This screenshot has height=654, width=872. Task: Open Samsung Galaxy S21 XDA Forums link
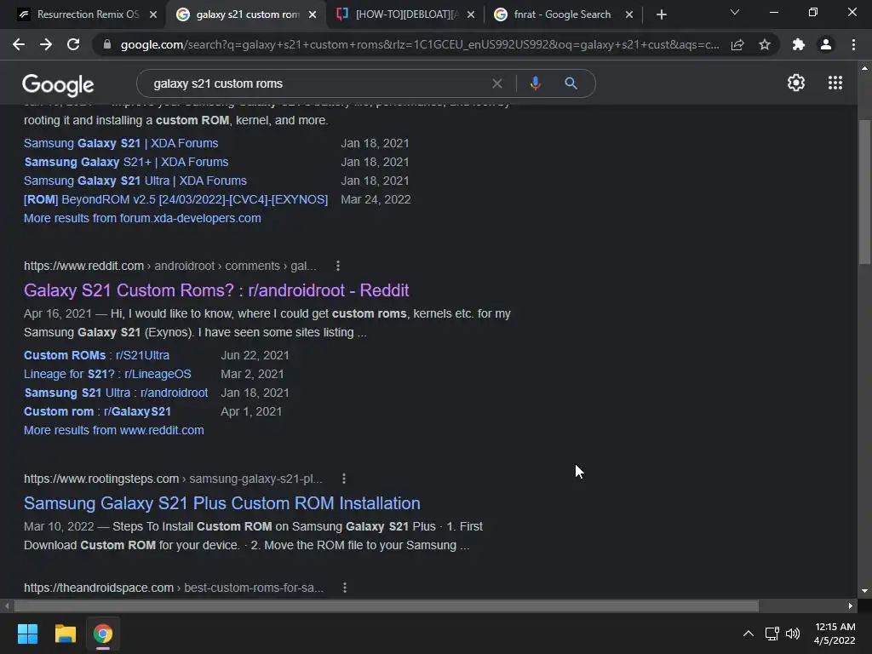pyautogui.click(x=121, y=143)
